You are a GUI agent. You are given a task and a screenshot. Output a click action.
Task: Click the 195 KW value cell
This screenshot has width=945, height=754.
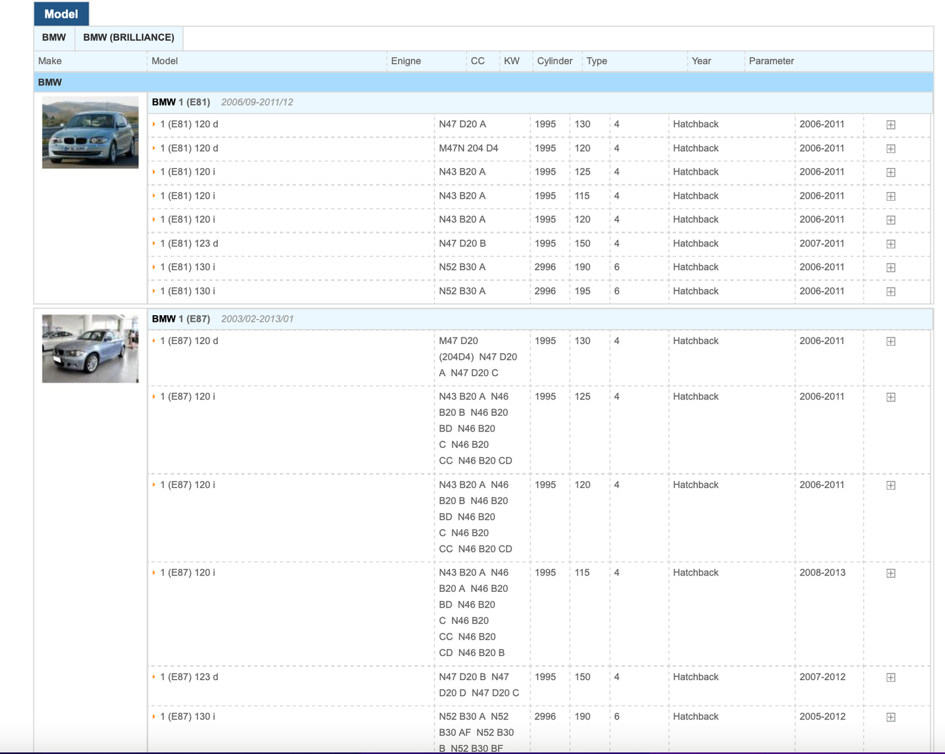click(x=583, y=291)
